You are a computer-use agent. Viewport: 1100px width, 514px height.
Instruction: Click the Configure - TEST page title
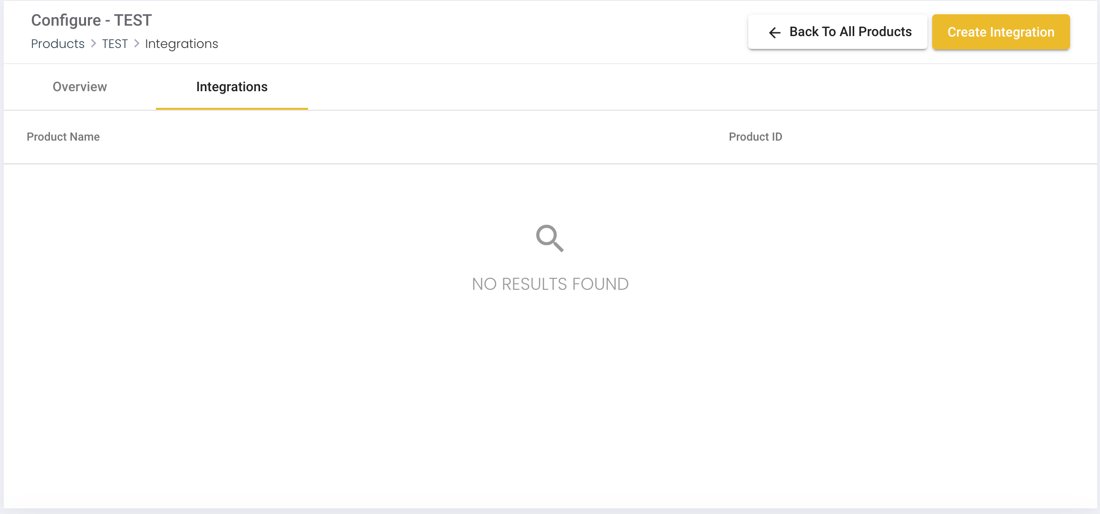pos(91,20)
